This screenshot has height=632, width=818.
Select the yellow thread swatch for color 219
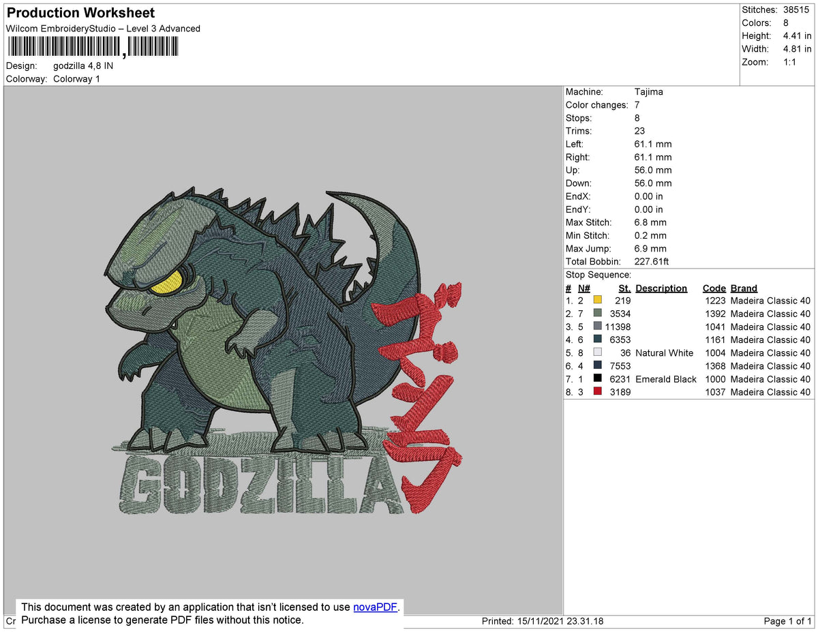(x=598, y=300)
